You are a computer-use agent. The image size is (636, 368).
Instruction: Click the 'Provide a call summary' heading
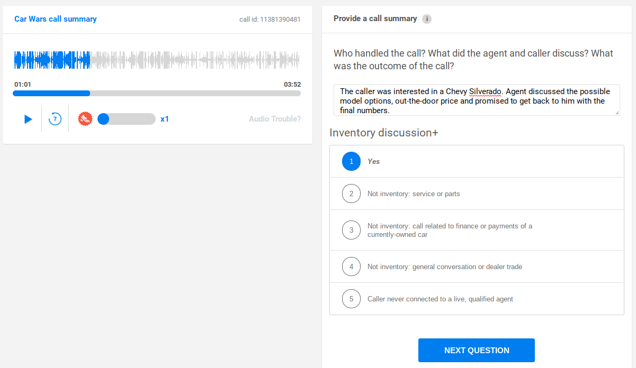click(375, 19)
